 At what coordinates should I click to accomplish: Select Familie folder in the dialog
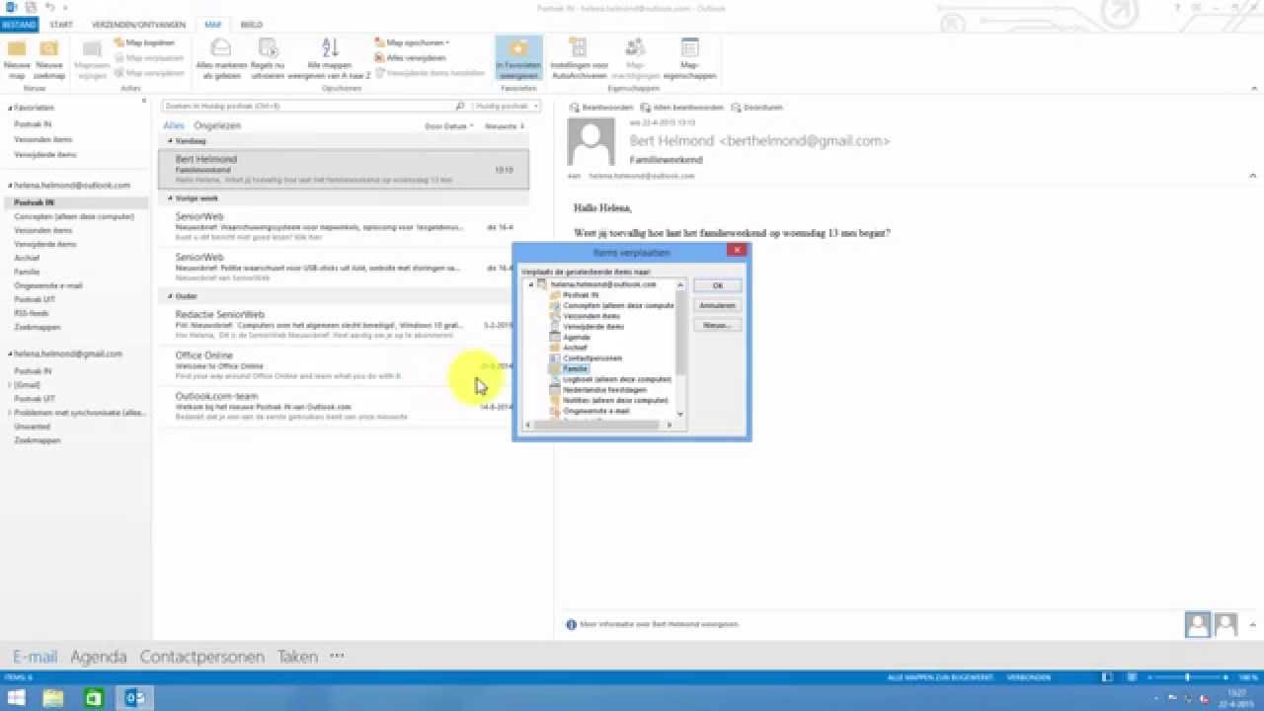[575, 368]
